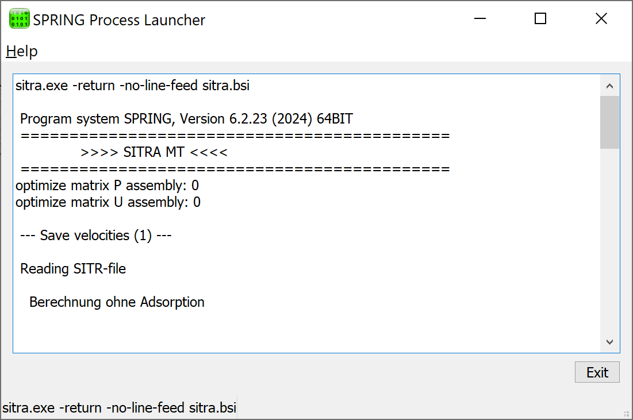Image resolution: width=633 pixels, height=420 pixels.
Task: Click the scroll up arrow of output log
Action: 609,86
